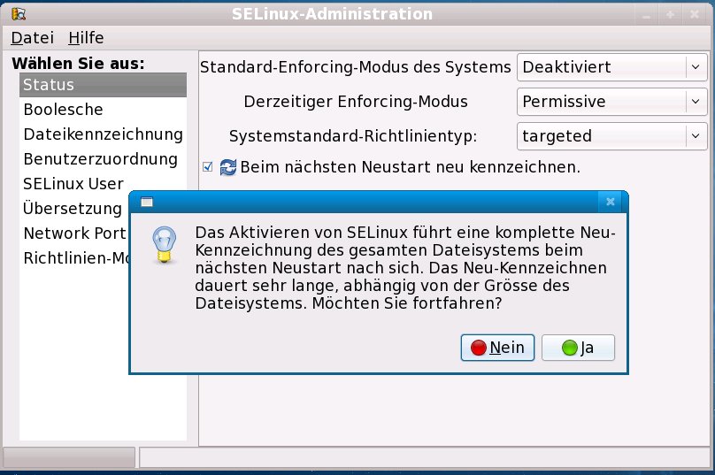Open the Datei menu

32,38
